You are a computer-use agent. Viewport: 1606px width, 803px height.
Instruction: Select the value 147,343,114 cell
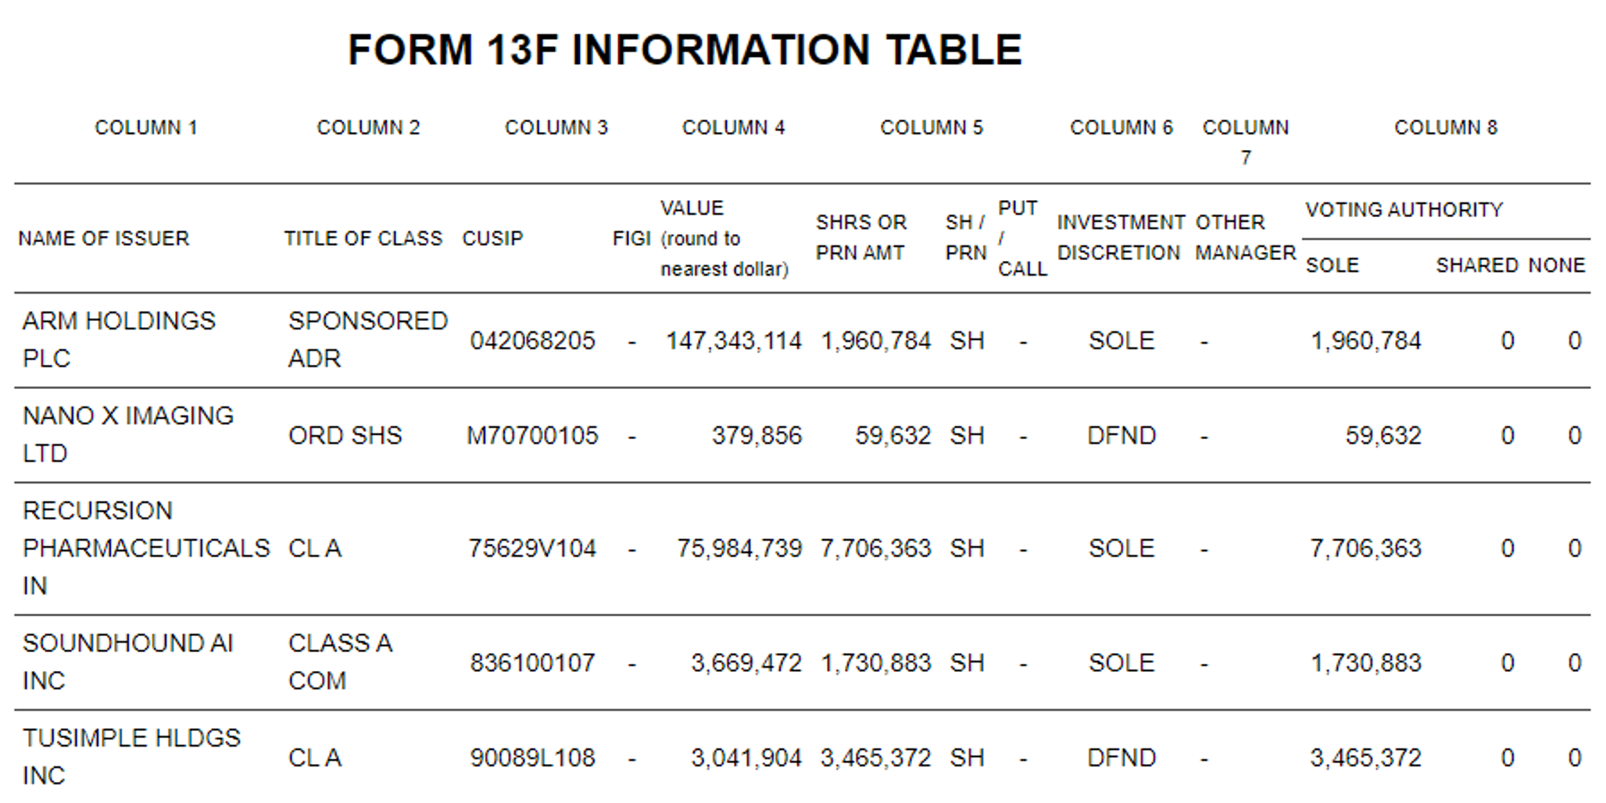point(733,341)
